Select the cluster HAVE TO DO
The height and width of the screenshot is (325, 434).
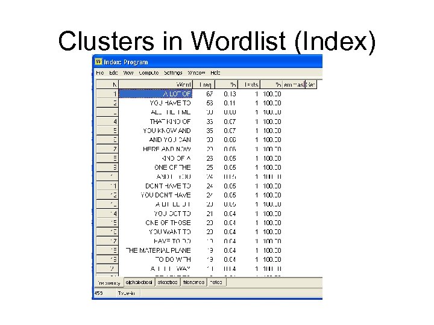click(x=172, y=241)
